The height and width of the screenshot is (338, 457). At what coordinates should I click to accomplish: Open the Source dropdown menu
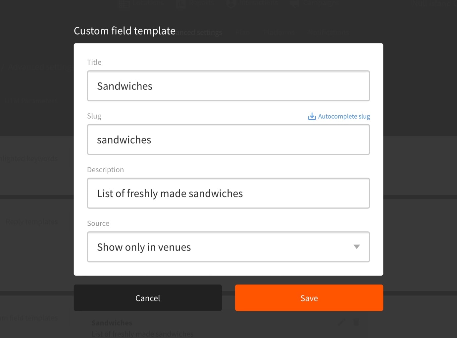(228, 247)
